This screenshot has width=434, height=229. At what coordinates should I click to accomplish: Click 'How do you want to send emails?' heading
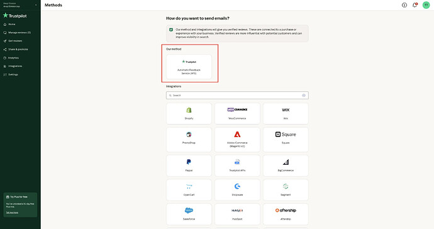point(198,18)
